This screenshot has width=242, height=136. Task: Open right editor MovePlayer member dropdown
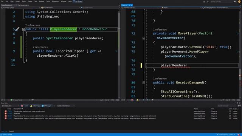coord(221,8)
